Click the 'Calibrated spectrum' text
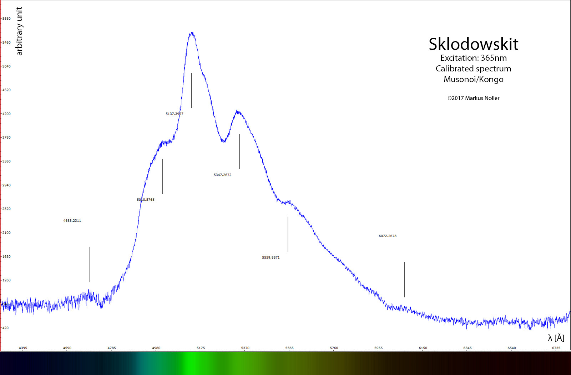 tap(473, 69)
